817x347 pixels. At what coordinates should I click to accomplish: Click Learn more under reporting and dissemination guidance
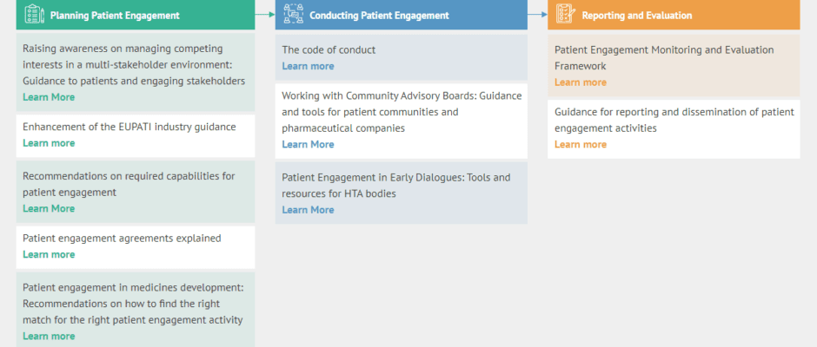click(x=581, y=144)
